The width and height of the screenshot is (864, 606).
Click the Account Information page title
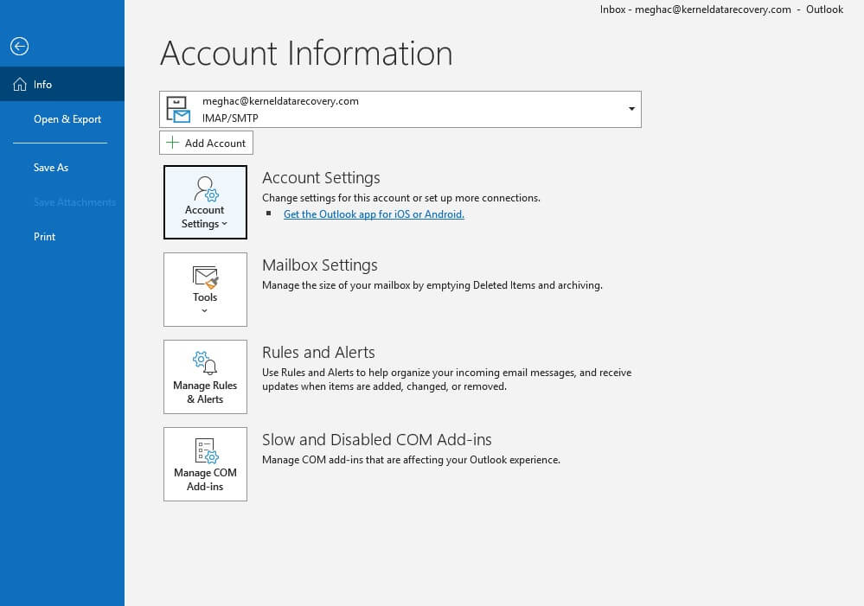pyautogui.click(x=306, y=54)
